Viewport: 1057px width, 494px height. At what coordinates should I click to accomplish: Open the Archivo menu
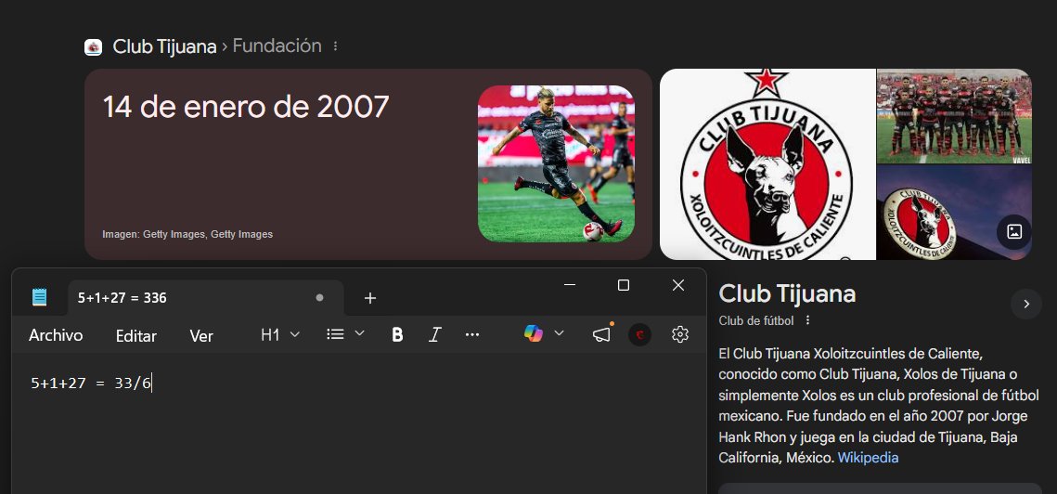(56, 335)
